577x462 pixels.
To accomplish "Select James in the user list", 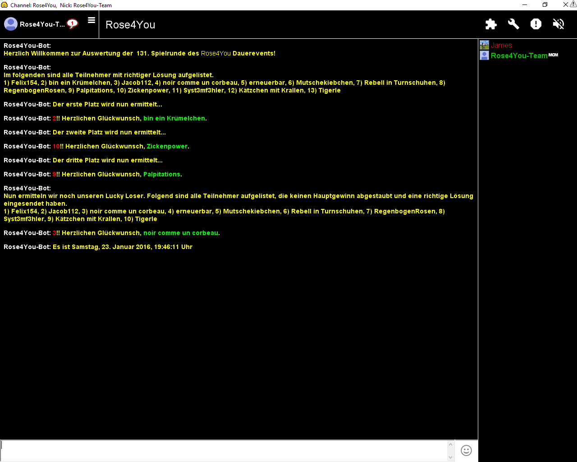I will click(501, 46).
